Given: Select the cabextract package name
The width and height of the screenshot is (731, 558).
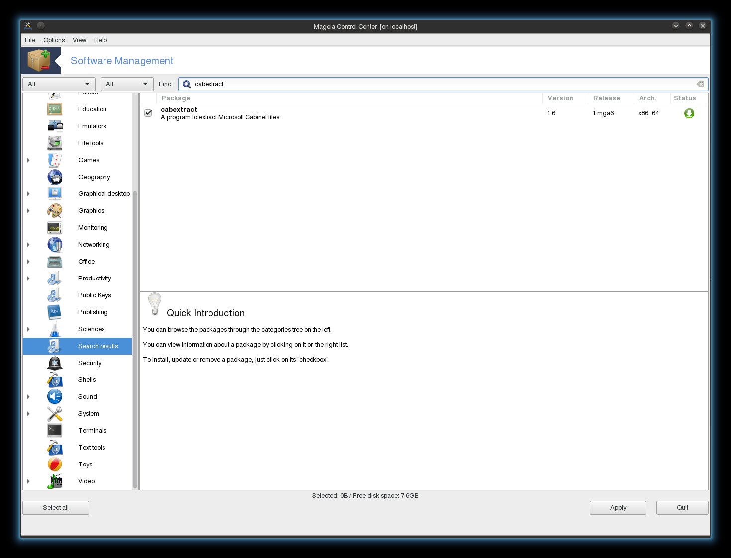Looking at the screenshot, I should (179, 110).
